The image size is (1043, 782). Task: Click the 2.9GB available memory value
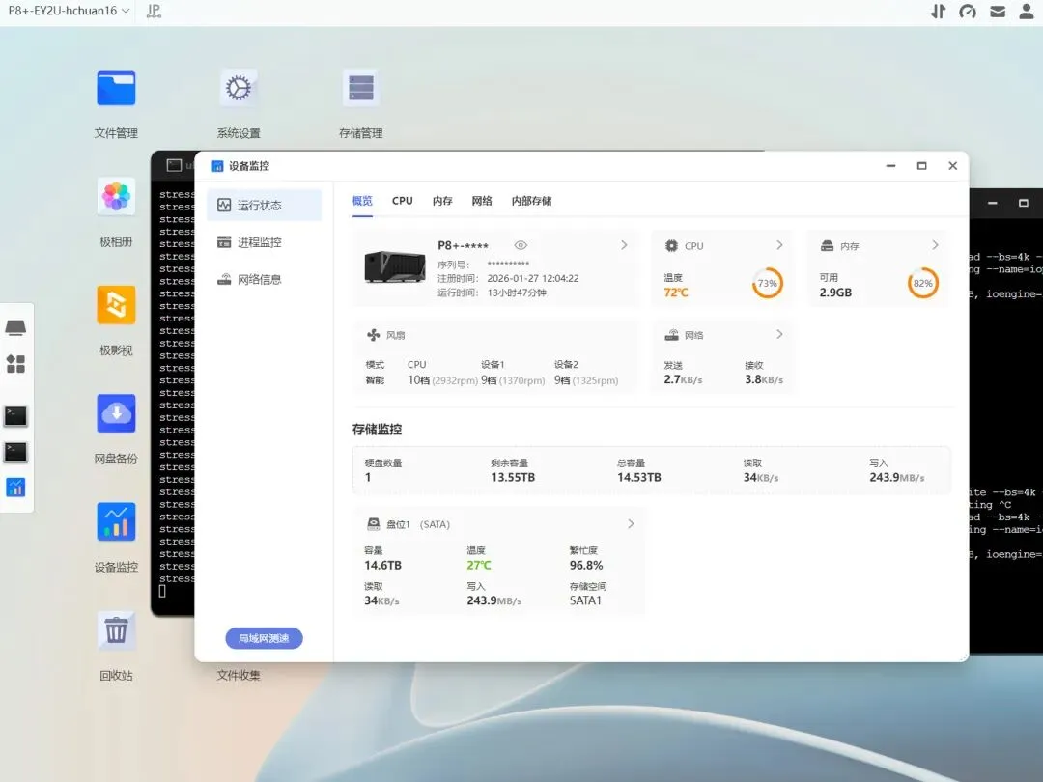point(835,293)
